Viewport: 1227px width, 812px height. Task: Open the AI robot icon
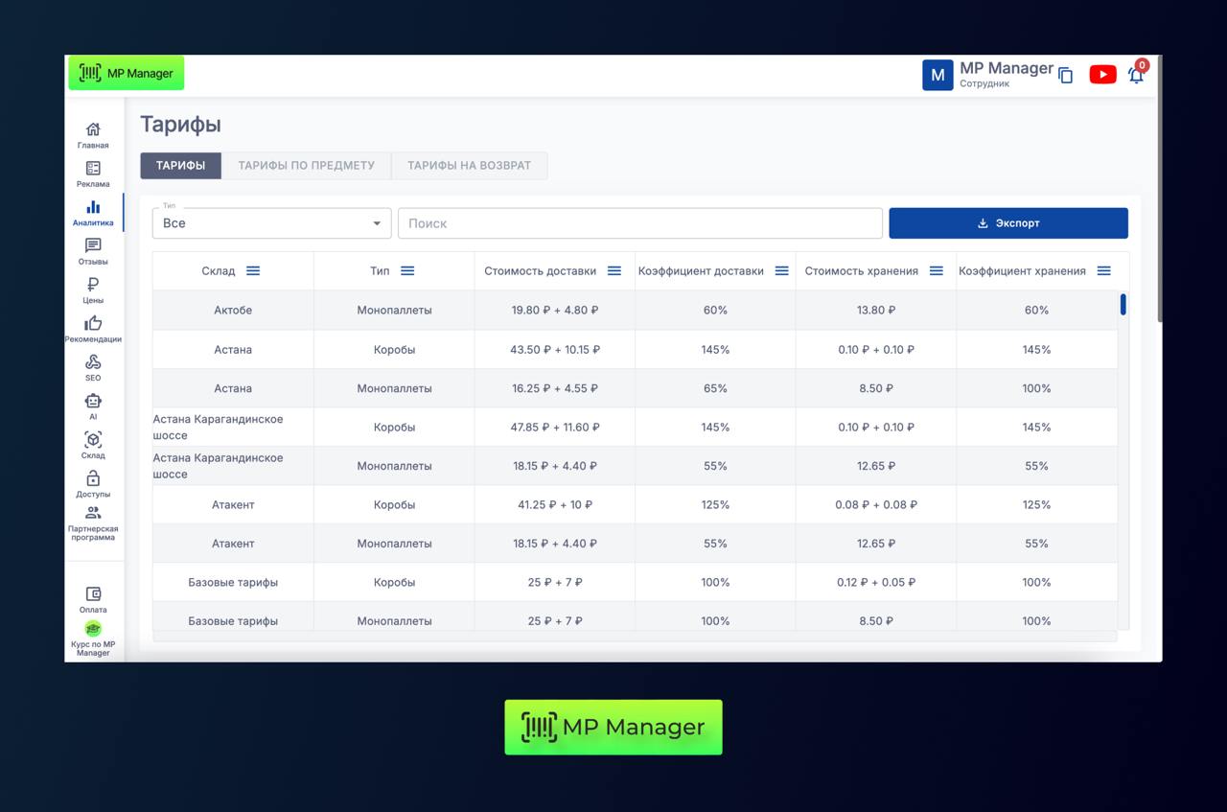[93, 402]
